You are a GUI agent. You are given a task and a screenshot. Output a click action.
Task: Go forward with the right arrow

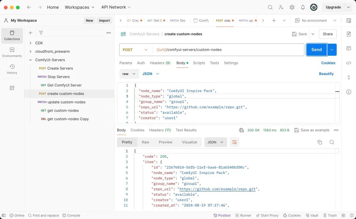(x=40, y=7)
